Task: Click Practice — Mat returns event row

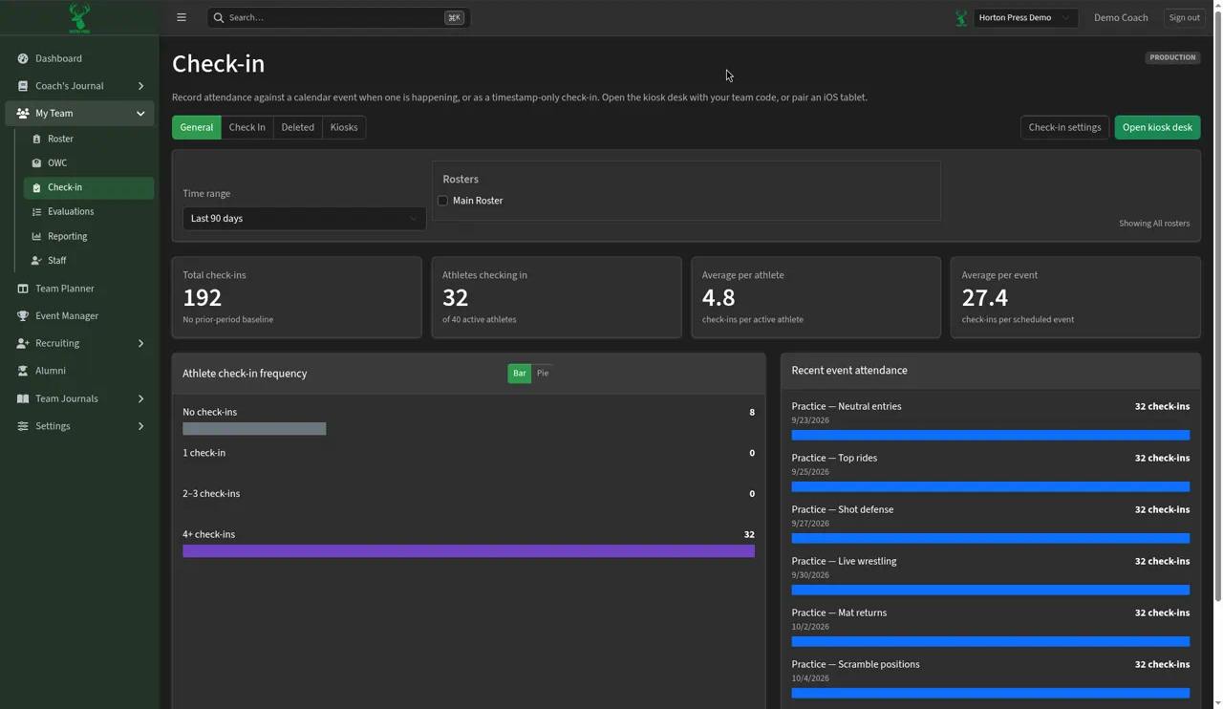Action: [991, 627]
